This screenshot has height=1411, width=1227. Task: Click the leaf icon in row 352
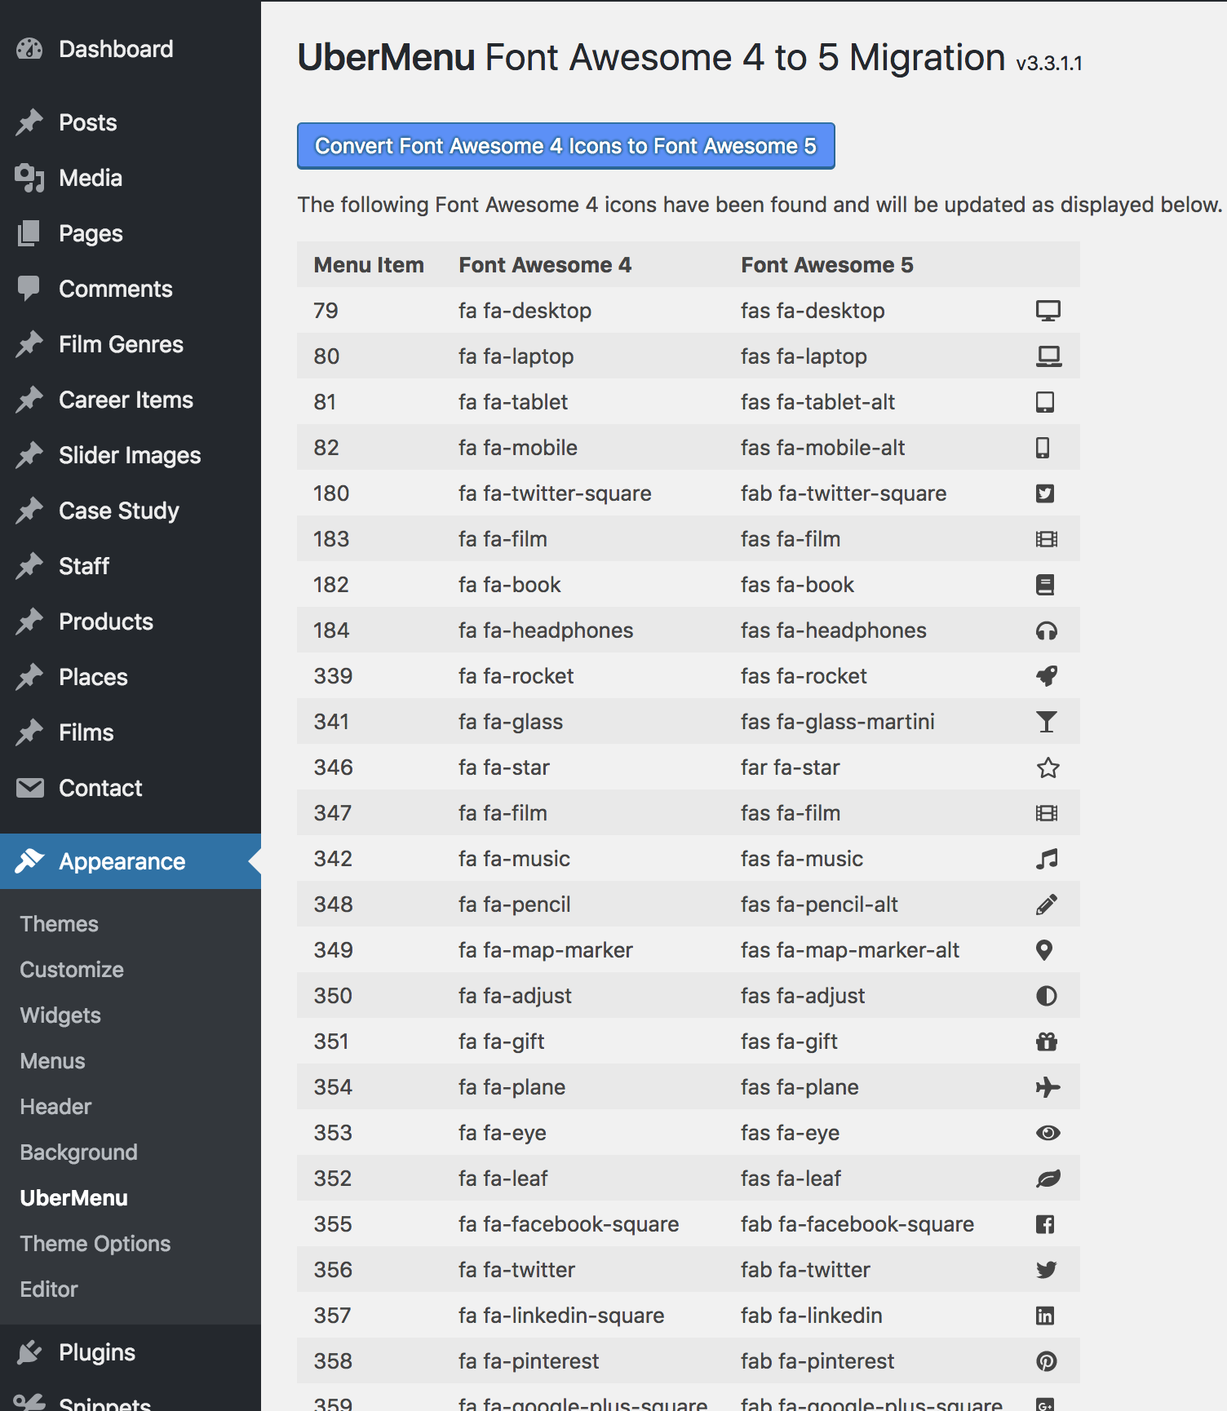1048,1179
